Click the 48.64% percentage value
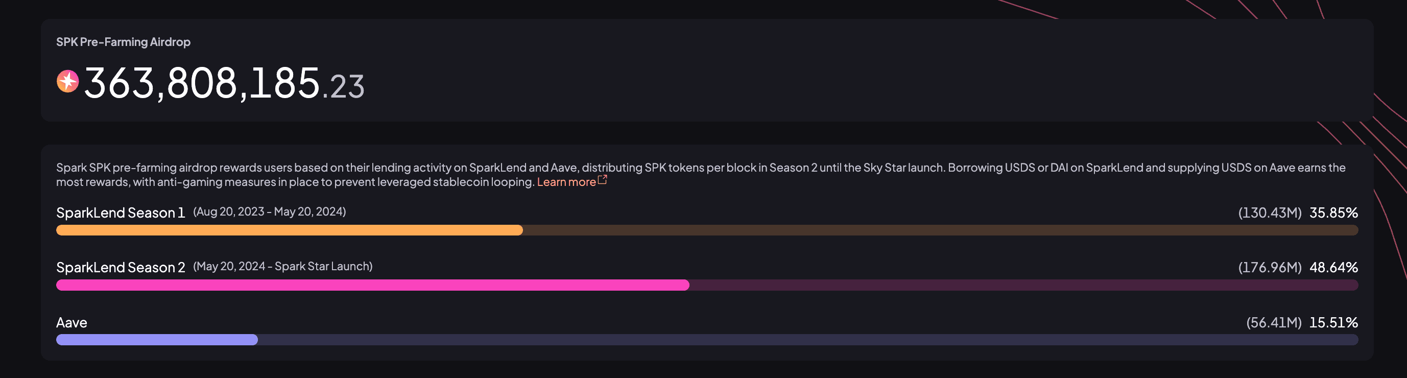Screen dimensions: 1407x378 click(x=1333, y=267)
